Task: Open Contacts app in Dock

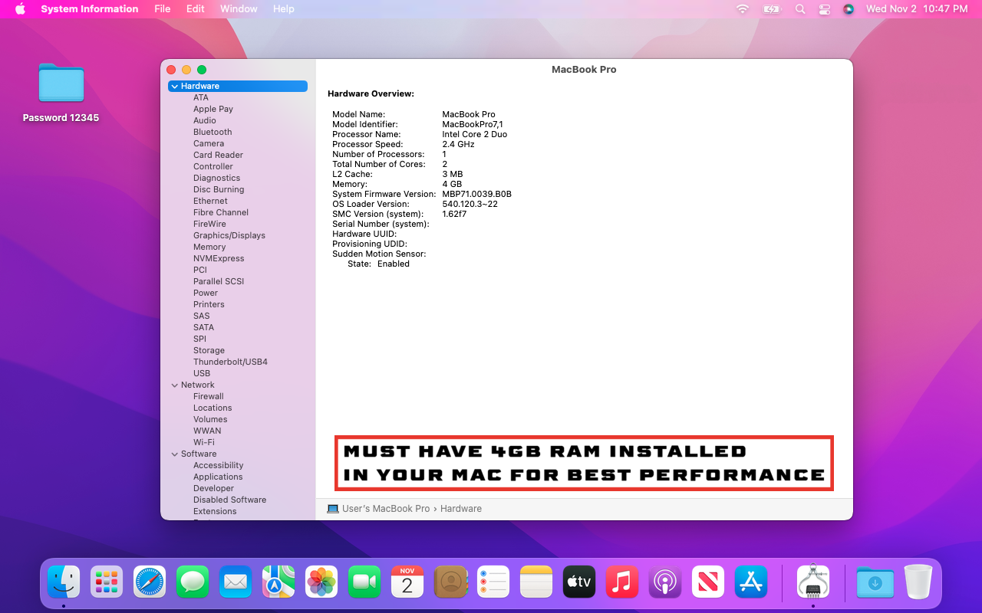Action: click(x=450, y=582)
